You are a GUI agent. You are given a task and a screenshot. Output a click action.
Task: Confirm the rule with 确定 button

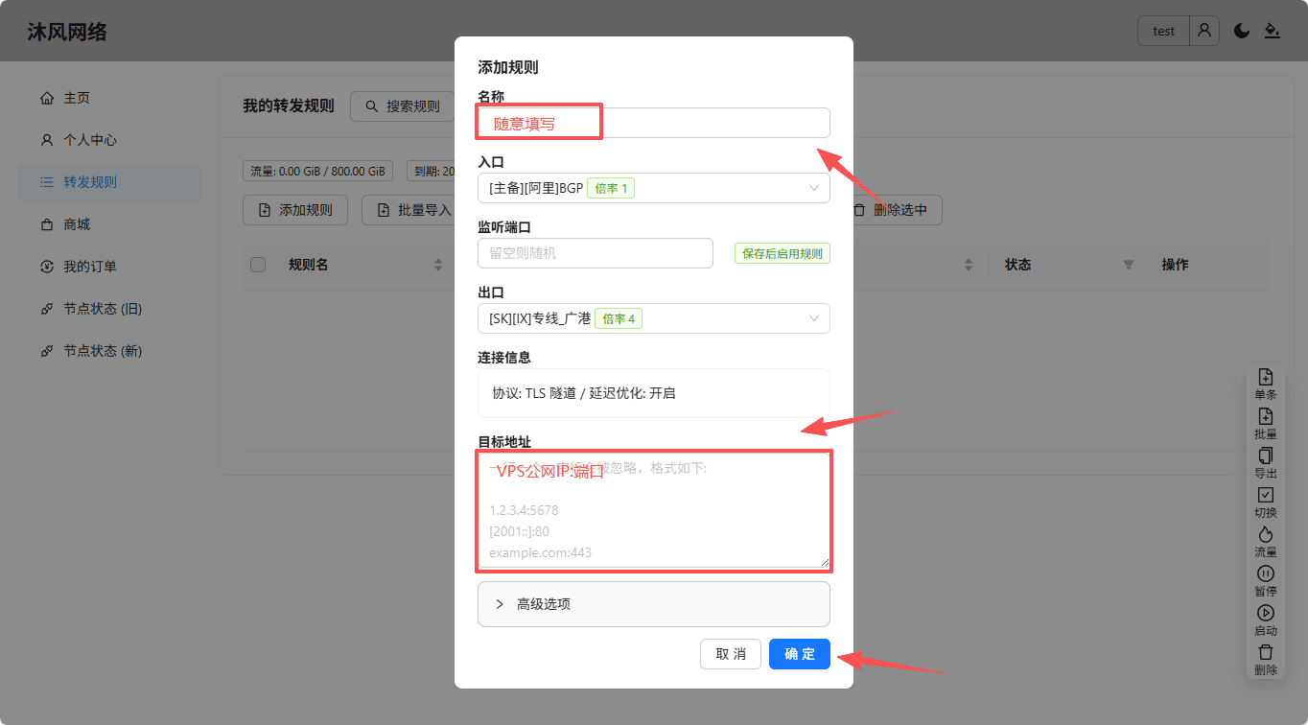pyautogui.click(x=799, y=653)
